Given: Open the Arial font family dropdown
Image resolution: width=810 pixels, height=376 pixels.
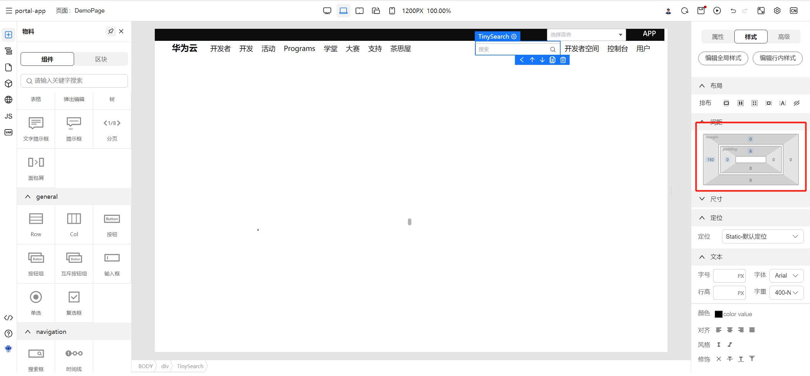Looking at the screenshot, I should click(786, 276).
